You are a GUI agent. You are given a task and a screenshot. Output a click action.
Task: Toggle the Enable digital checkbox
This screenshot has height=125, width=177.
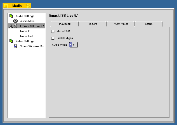(53, 38)
